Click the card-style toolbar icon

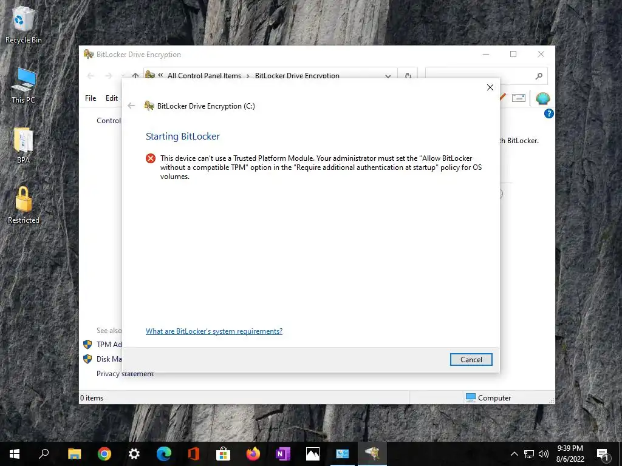(x=519, y=98)
